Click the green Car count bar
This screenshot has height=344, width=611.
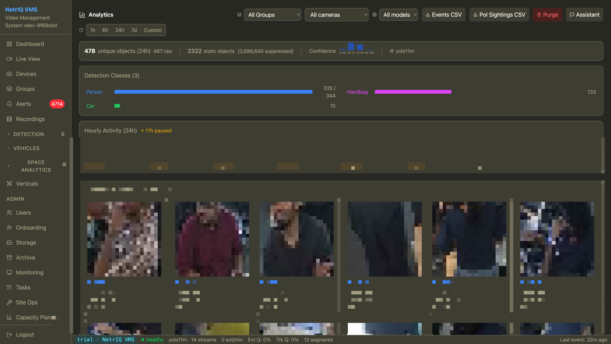pyautogui.click(x=117, y=106)
